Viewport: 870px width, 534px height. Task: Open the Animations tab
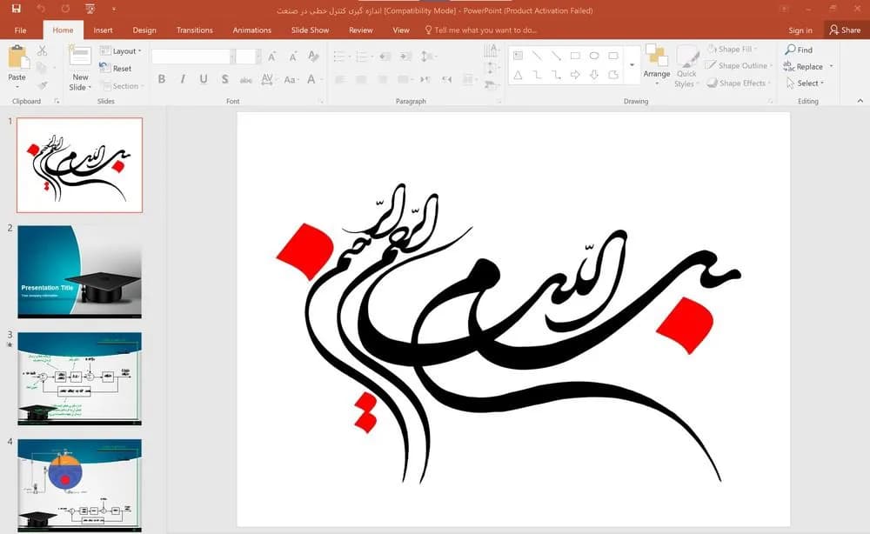tap(252, 30)
